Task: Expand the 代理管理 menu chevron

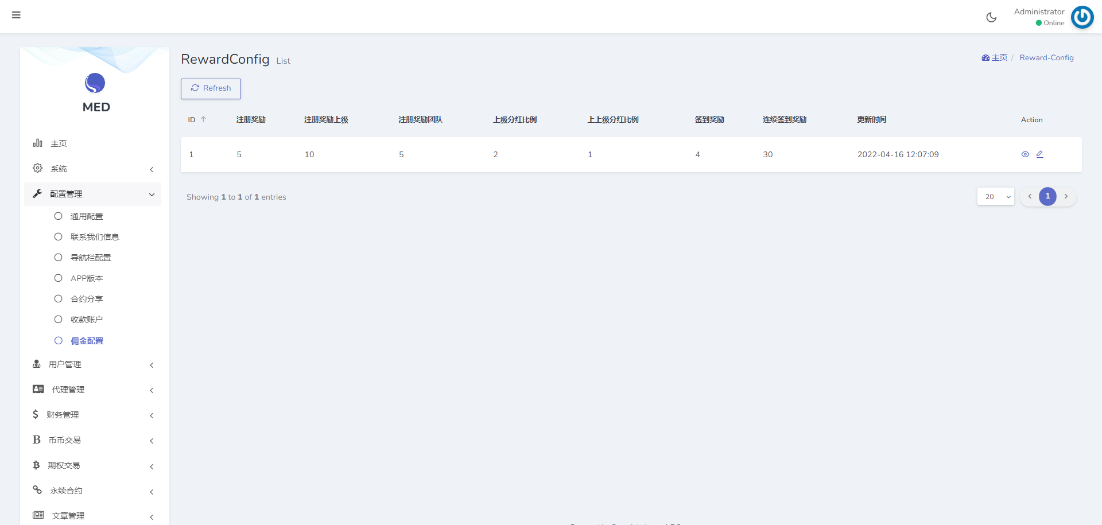Action: tap(152, 390)
